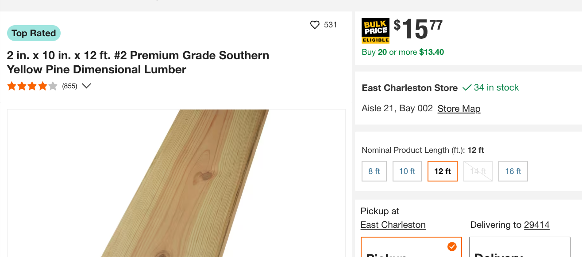Viewport: 582px width, 257px height.
Task: Click the orange star rating icons
Action: 32,86
